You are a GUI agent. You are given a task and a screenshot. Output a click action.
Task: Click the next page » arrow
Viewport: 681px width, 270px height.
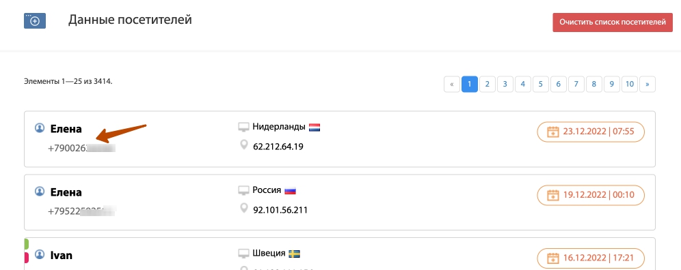647,84
